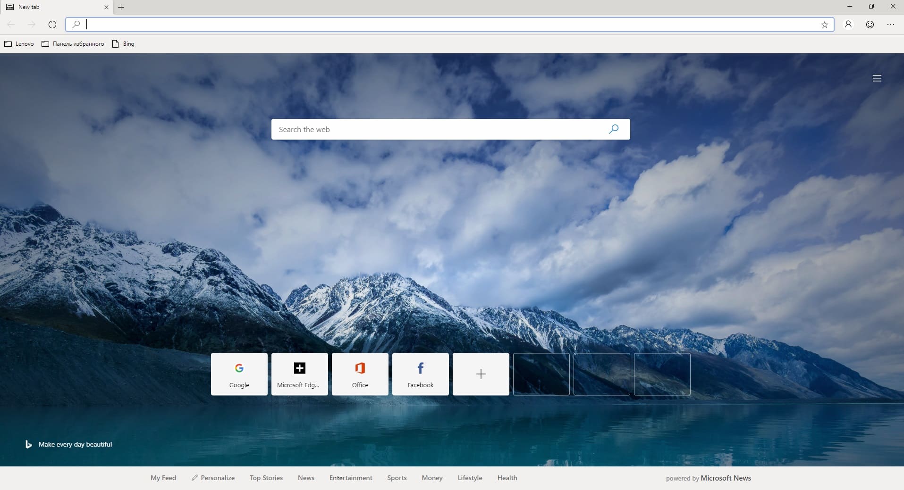Click the Refresh page icon

pyautogui.click(x=52, y=25)
